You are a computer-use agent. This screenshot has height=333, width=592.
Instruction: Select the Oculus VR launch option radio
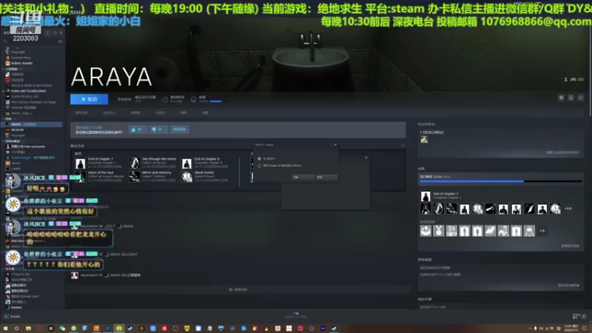click(x=259, y=165)
